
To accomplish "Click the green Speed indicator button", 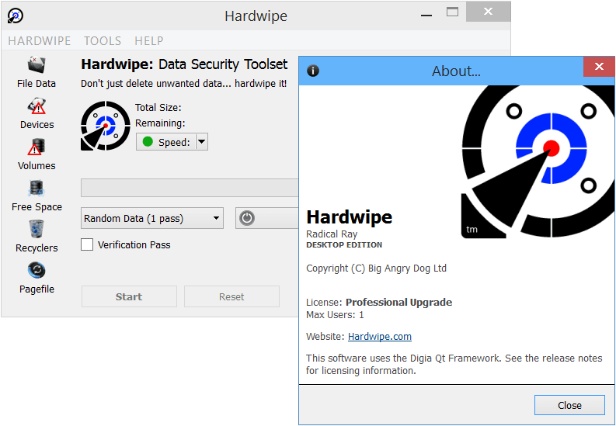I will (165, 142).
